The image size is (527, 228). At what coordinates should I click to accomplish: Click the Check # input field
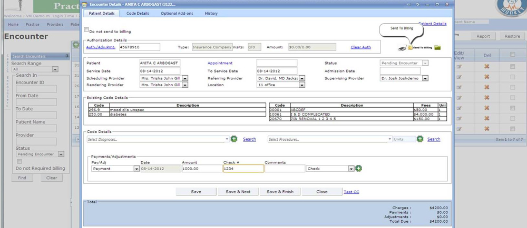point(243,169)
